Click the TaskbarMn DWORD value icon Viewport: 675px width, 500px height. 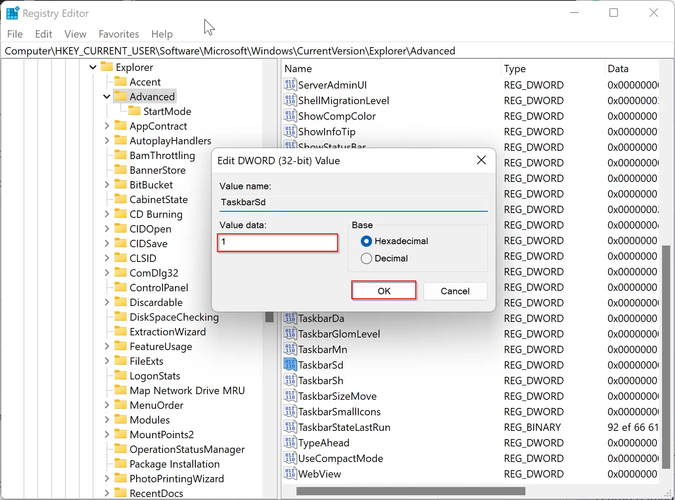290,349
